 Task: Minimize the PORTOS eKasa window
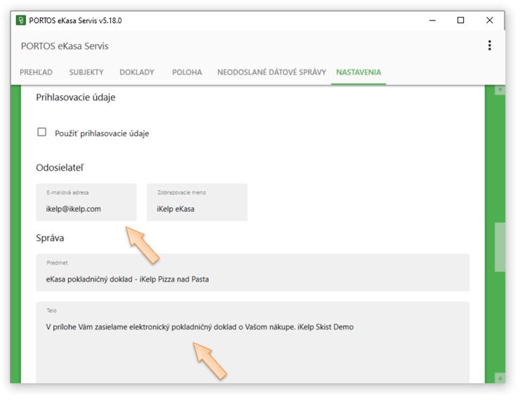point(431,20)
